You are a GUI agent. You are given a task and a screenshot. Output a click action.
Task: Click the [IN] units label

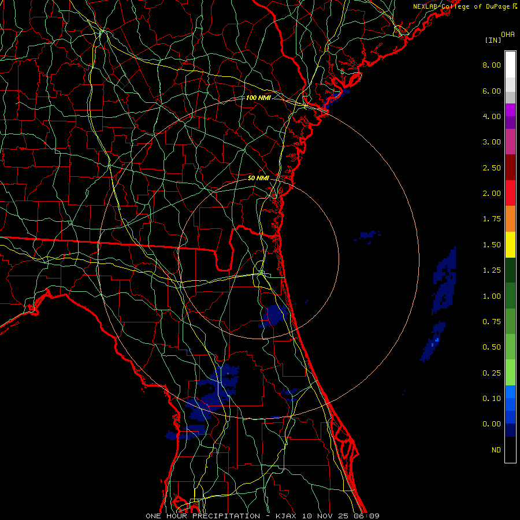[x=493, y=40]
